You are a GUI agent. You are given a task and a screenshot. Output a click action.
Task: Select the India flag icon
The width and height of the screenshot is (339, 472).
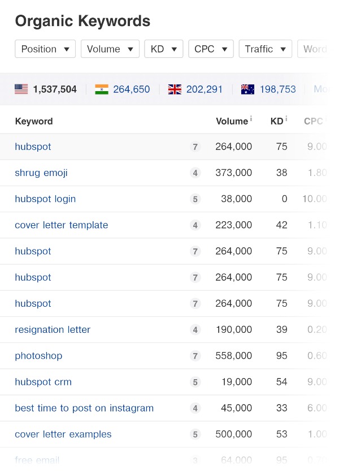102,89
